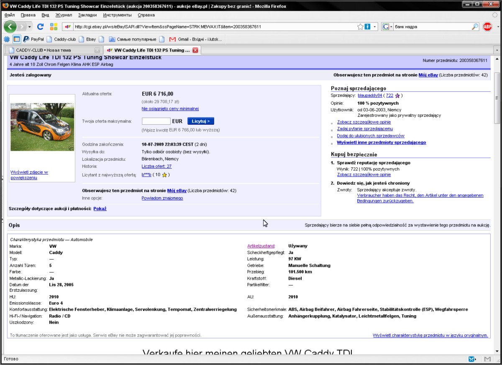Image resolution: width=502 pixels, height=365 pixels.
Task: Click the Artikelzustand link
Action: click(261, 246)
